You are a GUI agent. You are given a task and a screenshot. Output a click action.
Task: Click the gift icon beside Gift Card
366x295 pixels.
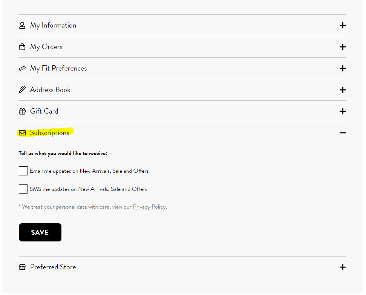point(22,112)
